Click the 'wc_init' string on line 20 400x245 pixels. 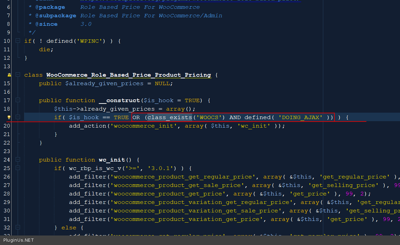pos(254,126)
